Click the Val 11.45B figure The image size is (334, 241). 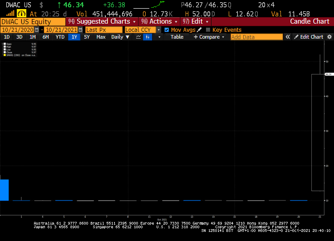[299, 14]
